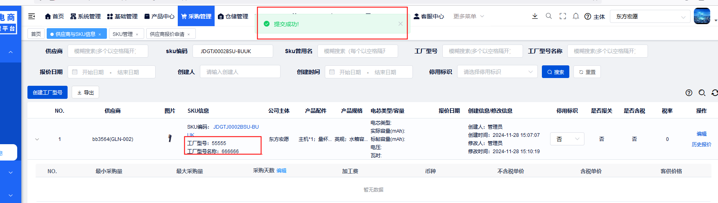Open the top bar search magnifier
Screen dimensions: 718x203
tap(549, 16)
